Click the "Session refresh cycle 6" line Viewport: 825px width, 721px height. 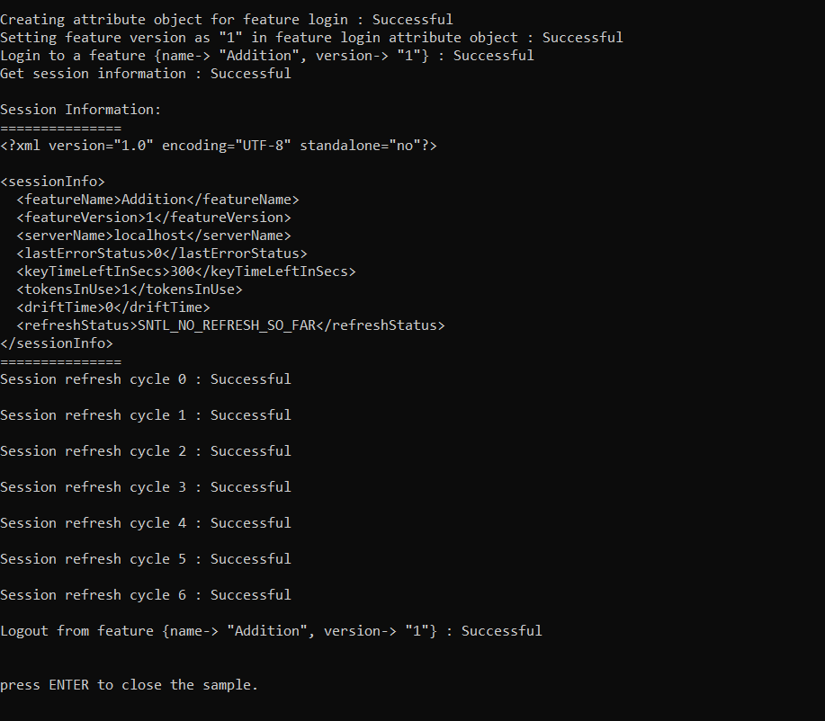(145, 594)
